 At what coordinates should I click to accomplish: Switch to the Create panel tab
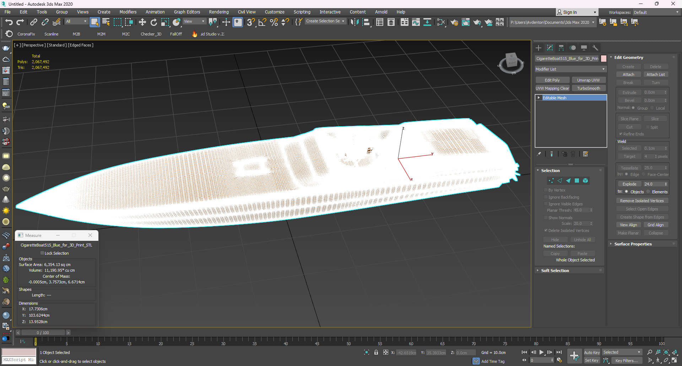click(538, 48)
